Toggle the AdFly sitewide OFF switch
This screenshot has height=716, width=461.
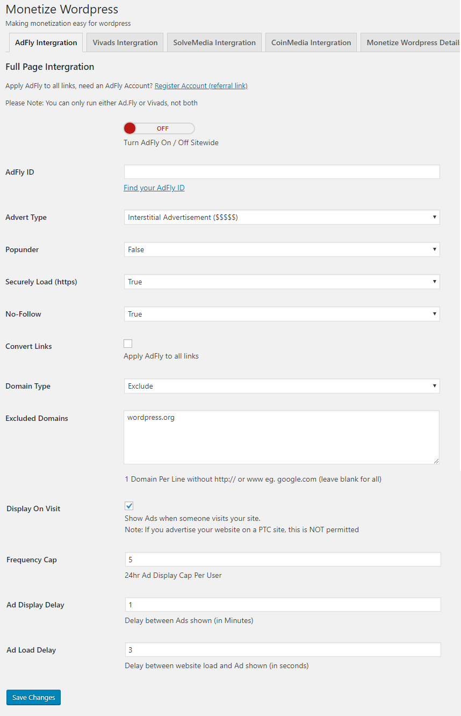159,128
